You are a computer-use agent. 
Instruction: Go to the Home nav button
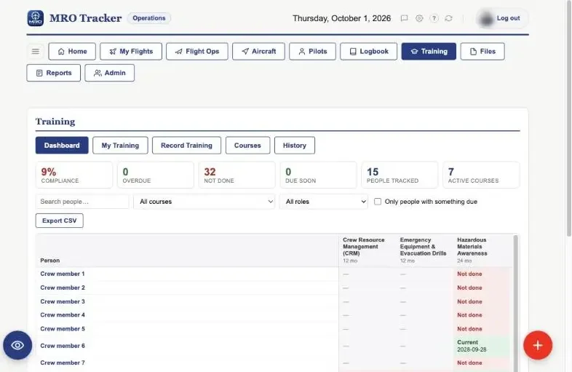[72, 52]
